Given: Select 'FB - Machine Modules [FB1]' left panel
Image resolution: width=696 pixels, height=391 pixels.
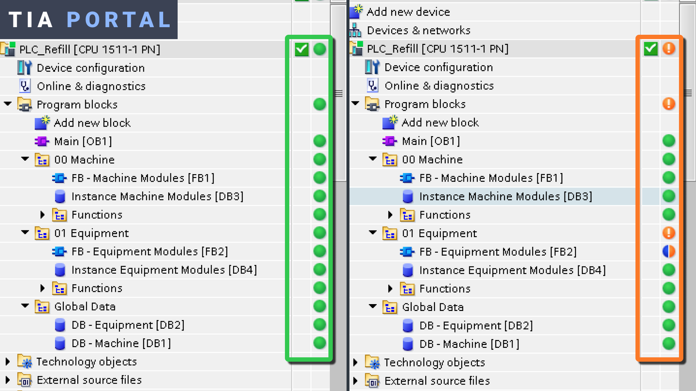Looking at the screenshot, I should [x=143, y=178].
